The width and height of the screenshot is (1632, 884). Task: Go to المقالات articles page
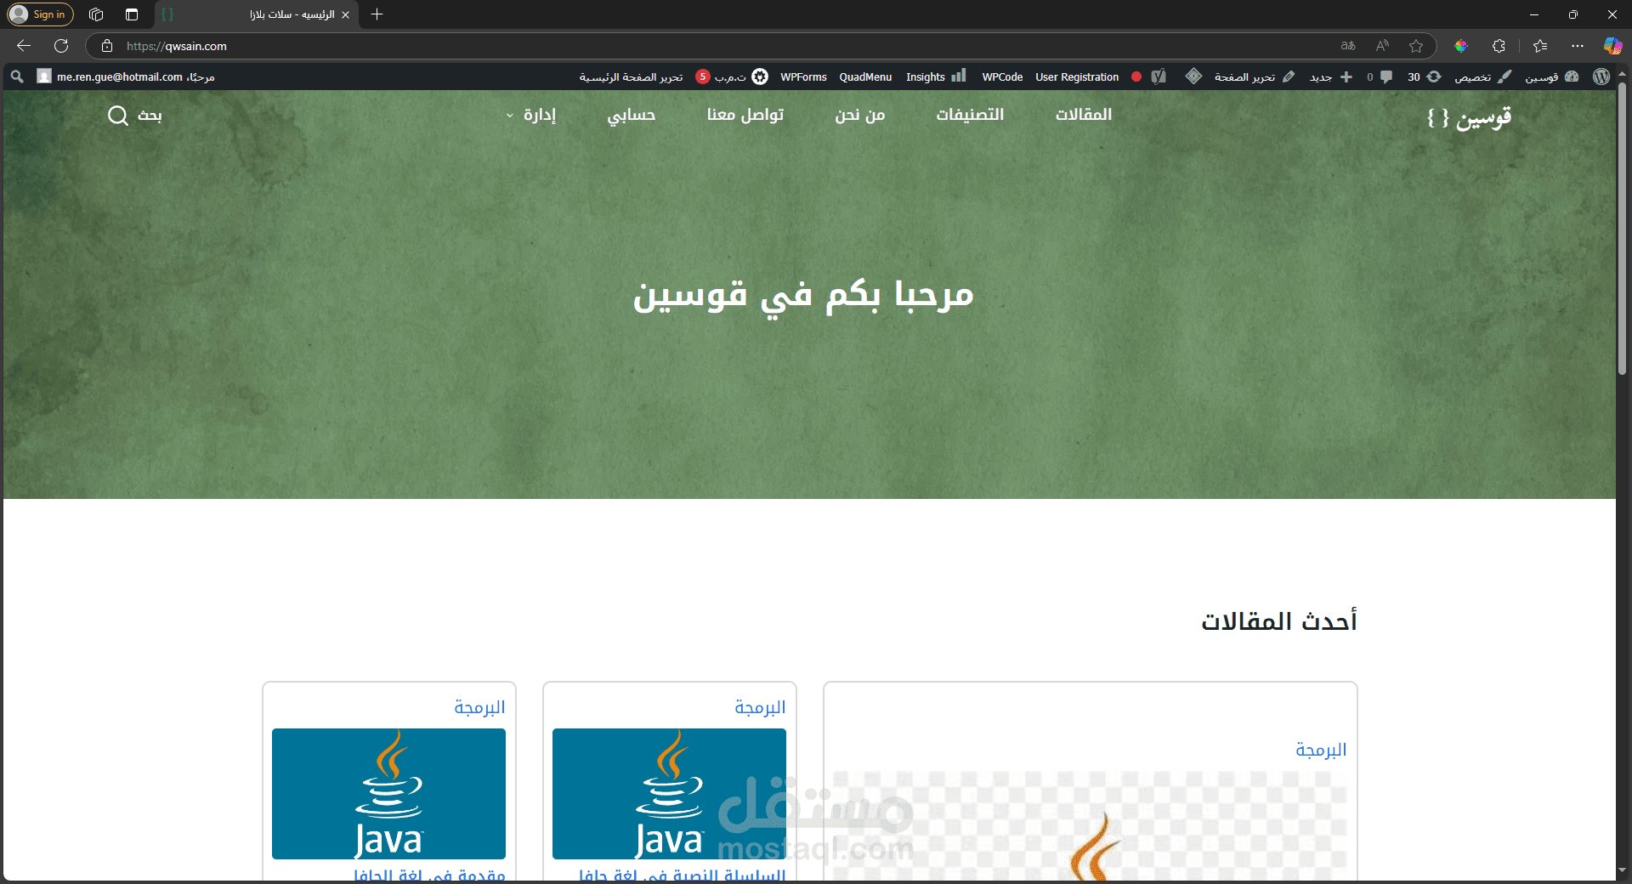click(x=1084, y=114)
